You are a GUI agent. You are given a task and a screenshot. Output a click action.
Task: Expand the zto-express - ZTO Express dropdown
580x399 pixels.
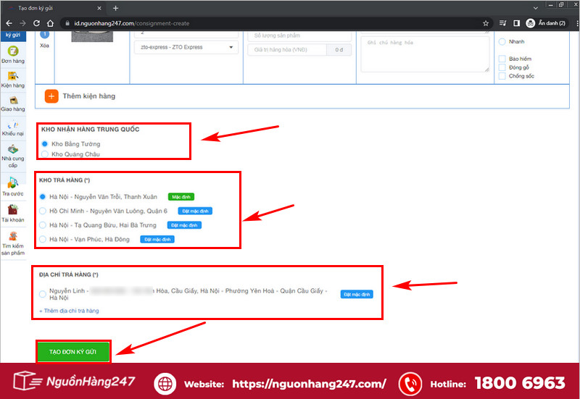186,47
